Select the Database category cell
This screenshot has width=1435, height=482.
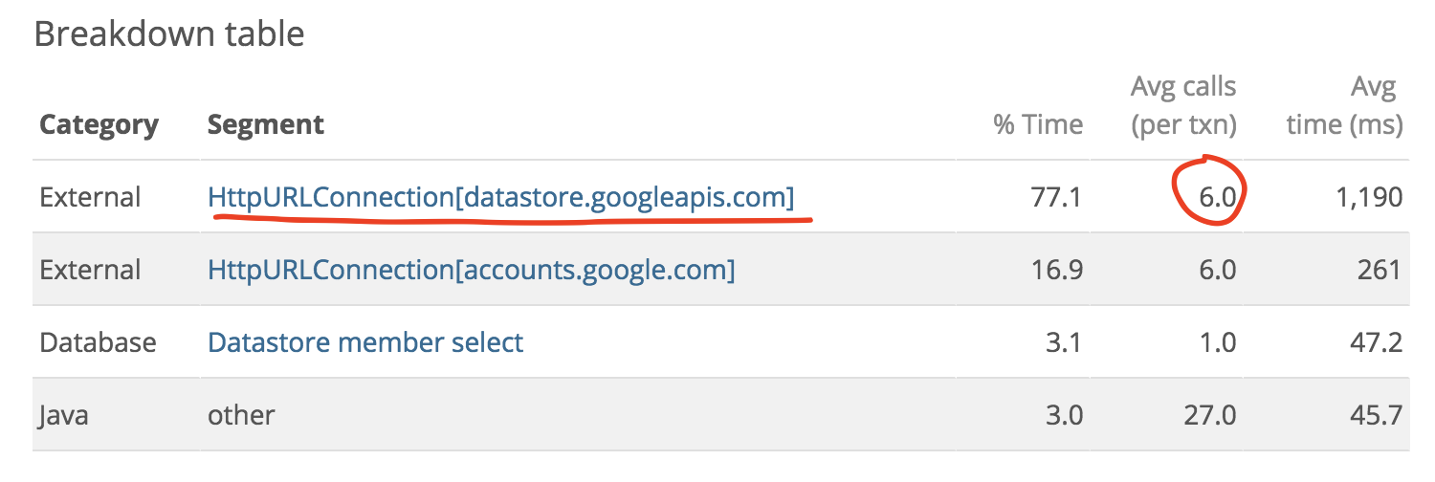(x=98, y=342)
